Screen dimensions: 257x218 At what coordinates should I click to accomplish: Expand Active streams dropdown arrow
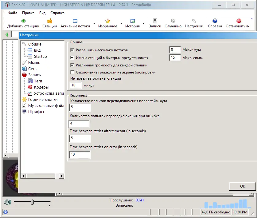[94, 23]
